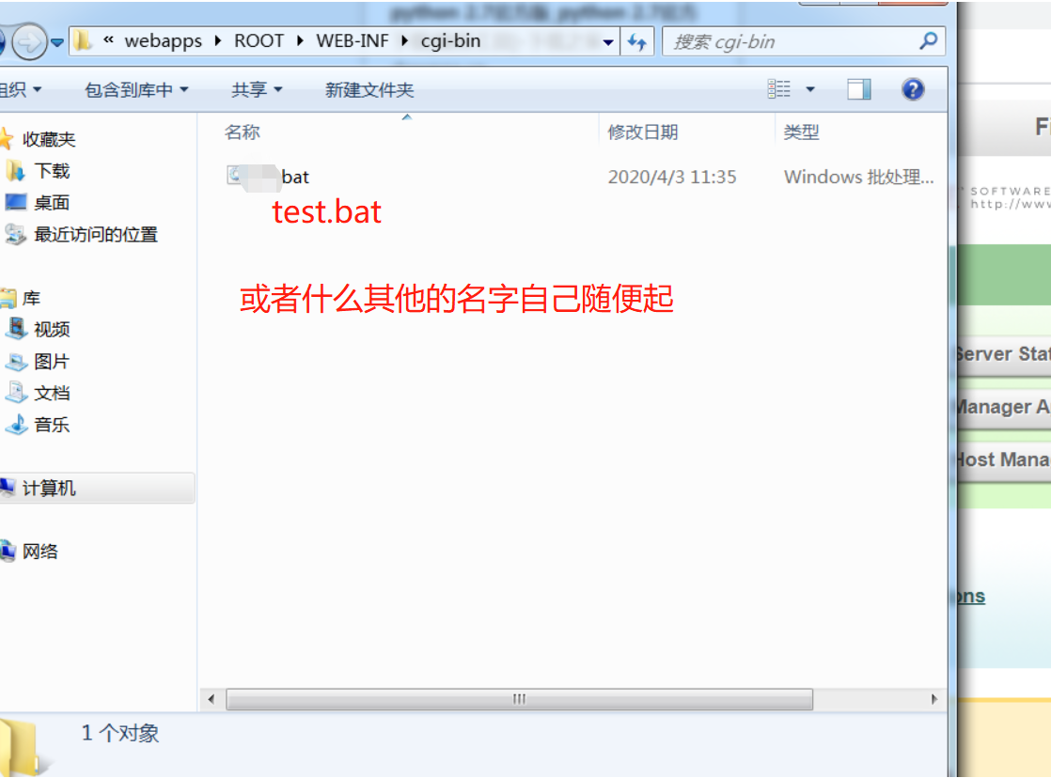Click the folder icon in the address bar
This screenshot has height=778, width=1051.
tap(83, 40)
